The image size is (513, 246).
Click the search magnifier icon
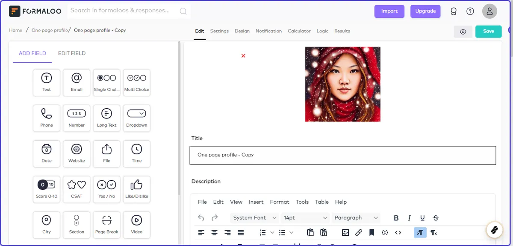(x=183, y=11)
